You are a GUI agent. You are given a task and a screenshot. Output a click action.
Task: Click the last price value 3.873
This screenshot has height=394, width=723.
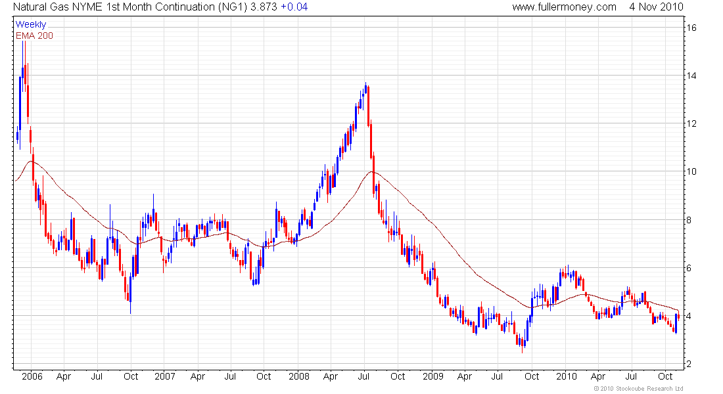264,7
